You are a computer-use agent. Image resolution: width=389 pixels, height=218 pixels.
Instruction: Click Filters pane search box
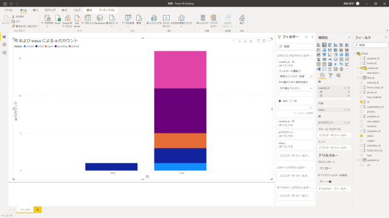pyautogui.click(x=295, y=47)
